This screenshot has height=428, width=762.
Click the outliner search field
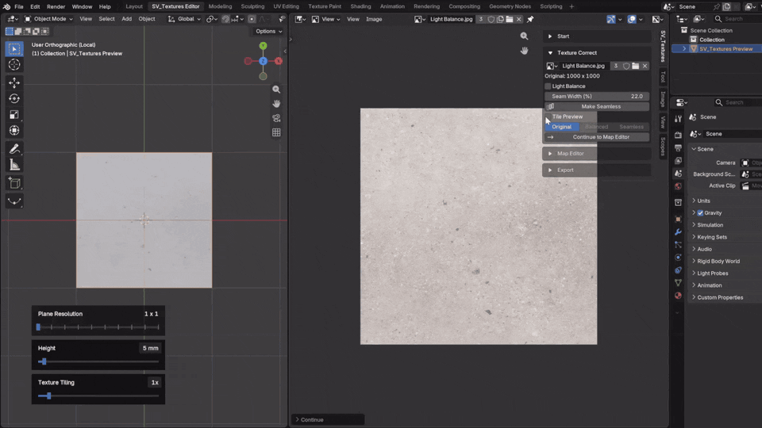[x=737, y=19]
